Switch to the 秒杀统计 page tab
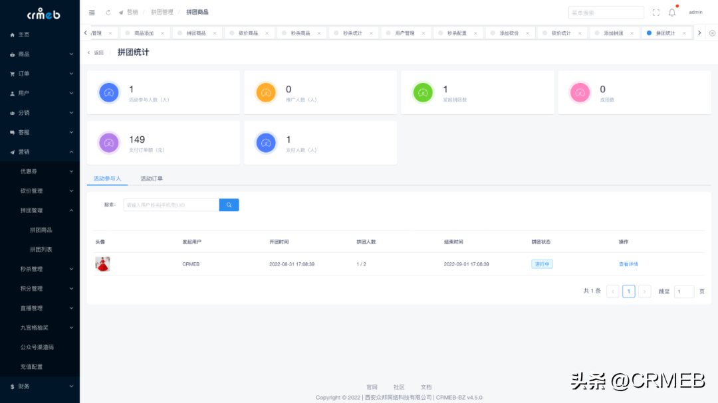This screenshot has height=403, width=718. point(352,33)
